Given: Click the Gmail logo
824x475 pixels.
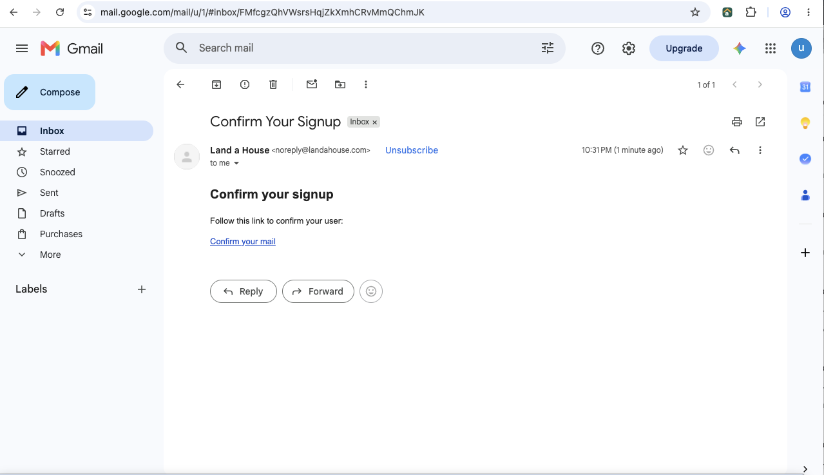Looking at the screenshot, I should 72,48.
